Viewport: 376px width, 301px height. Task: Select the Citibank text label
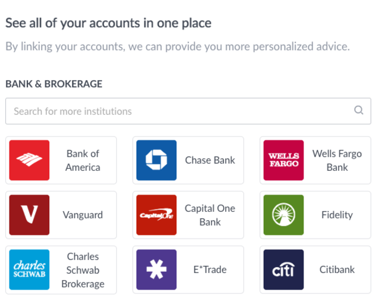pyautogui.click(x=337, y=269)
